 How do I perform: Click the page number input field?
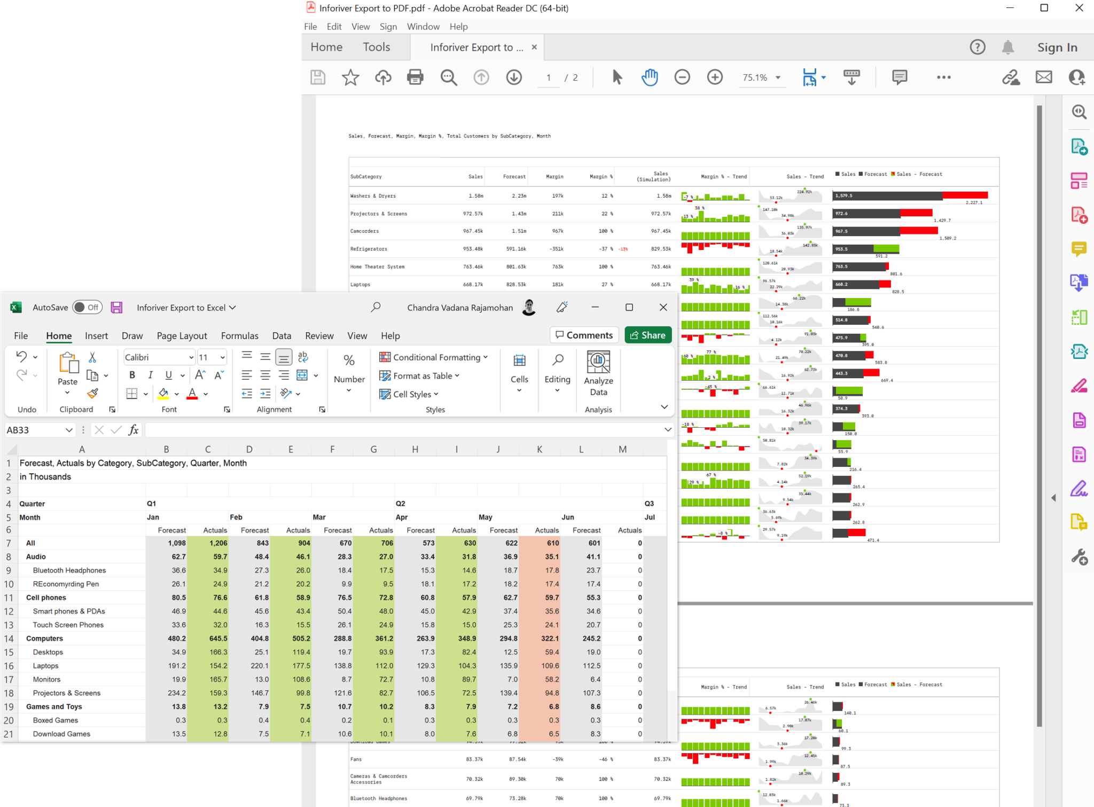click(x=548, y=77)
